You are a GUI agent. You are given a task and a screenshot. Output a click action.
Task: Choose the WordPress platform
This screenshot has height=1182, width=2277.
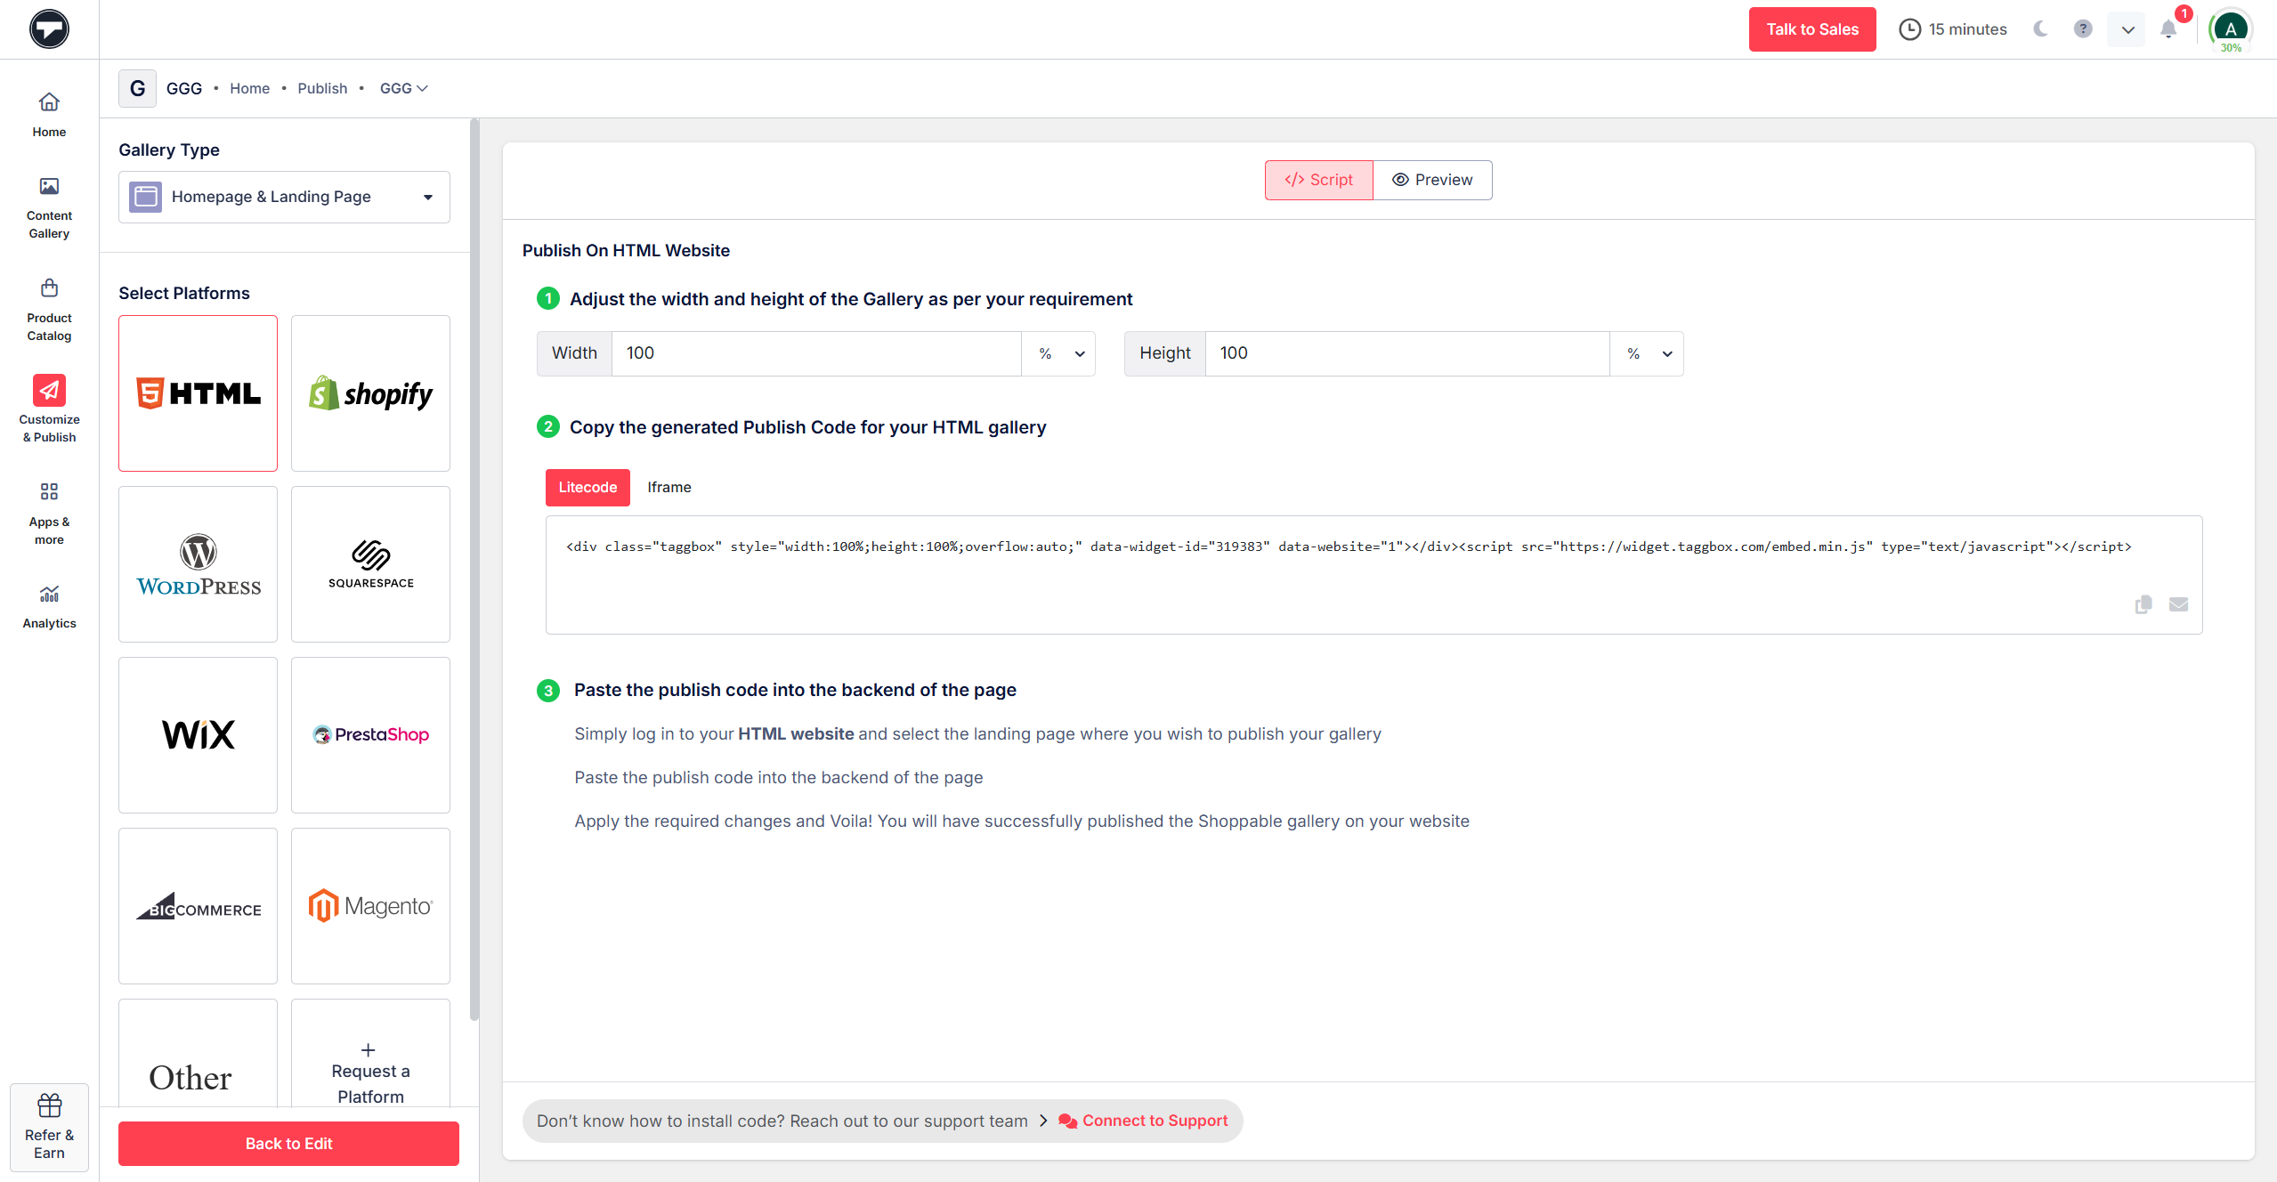[x=198, y=563]
